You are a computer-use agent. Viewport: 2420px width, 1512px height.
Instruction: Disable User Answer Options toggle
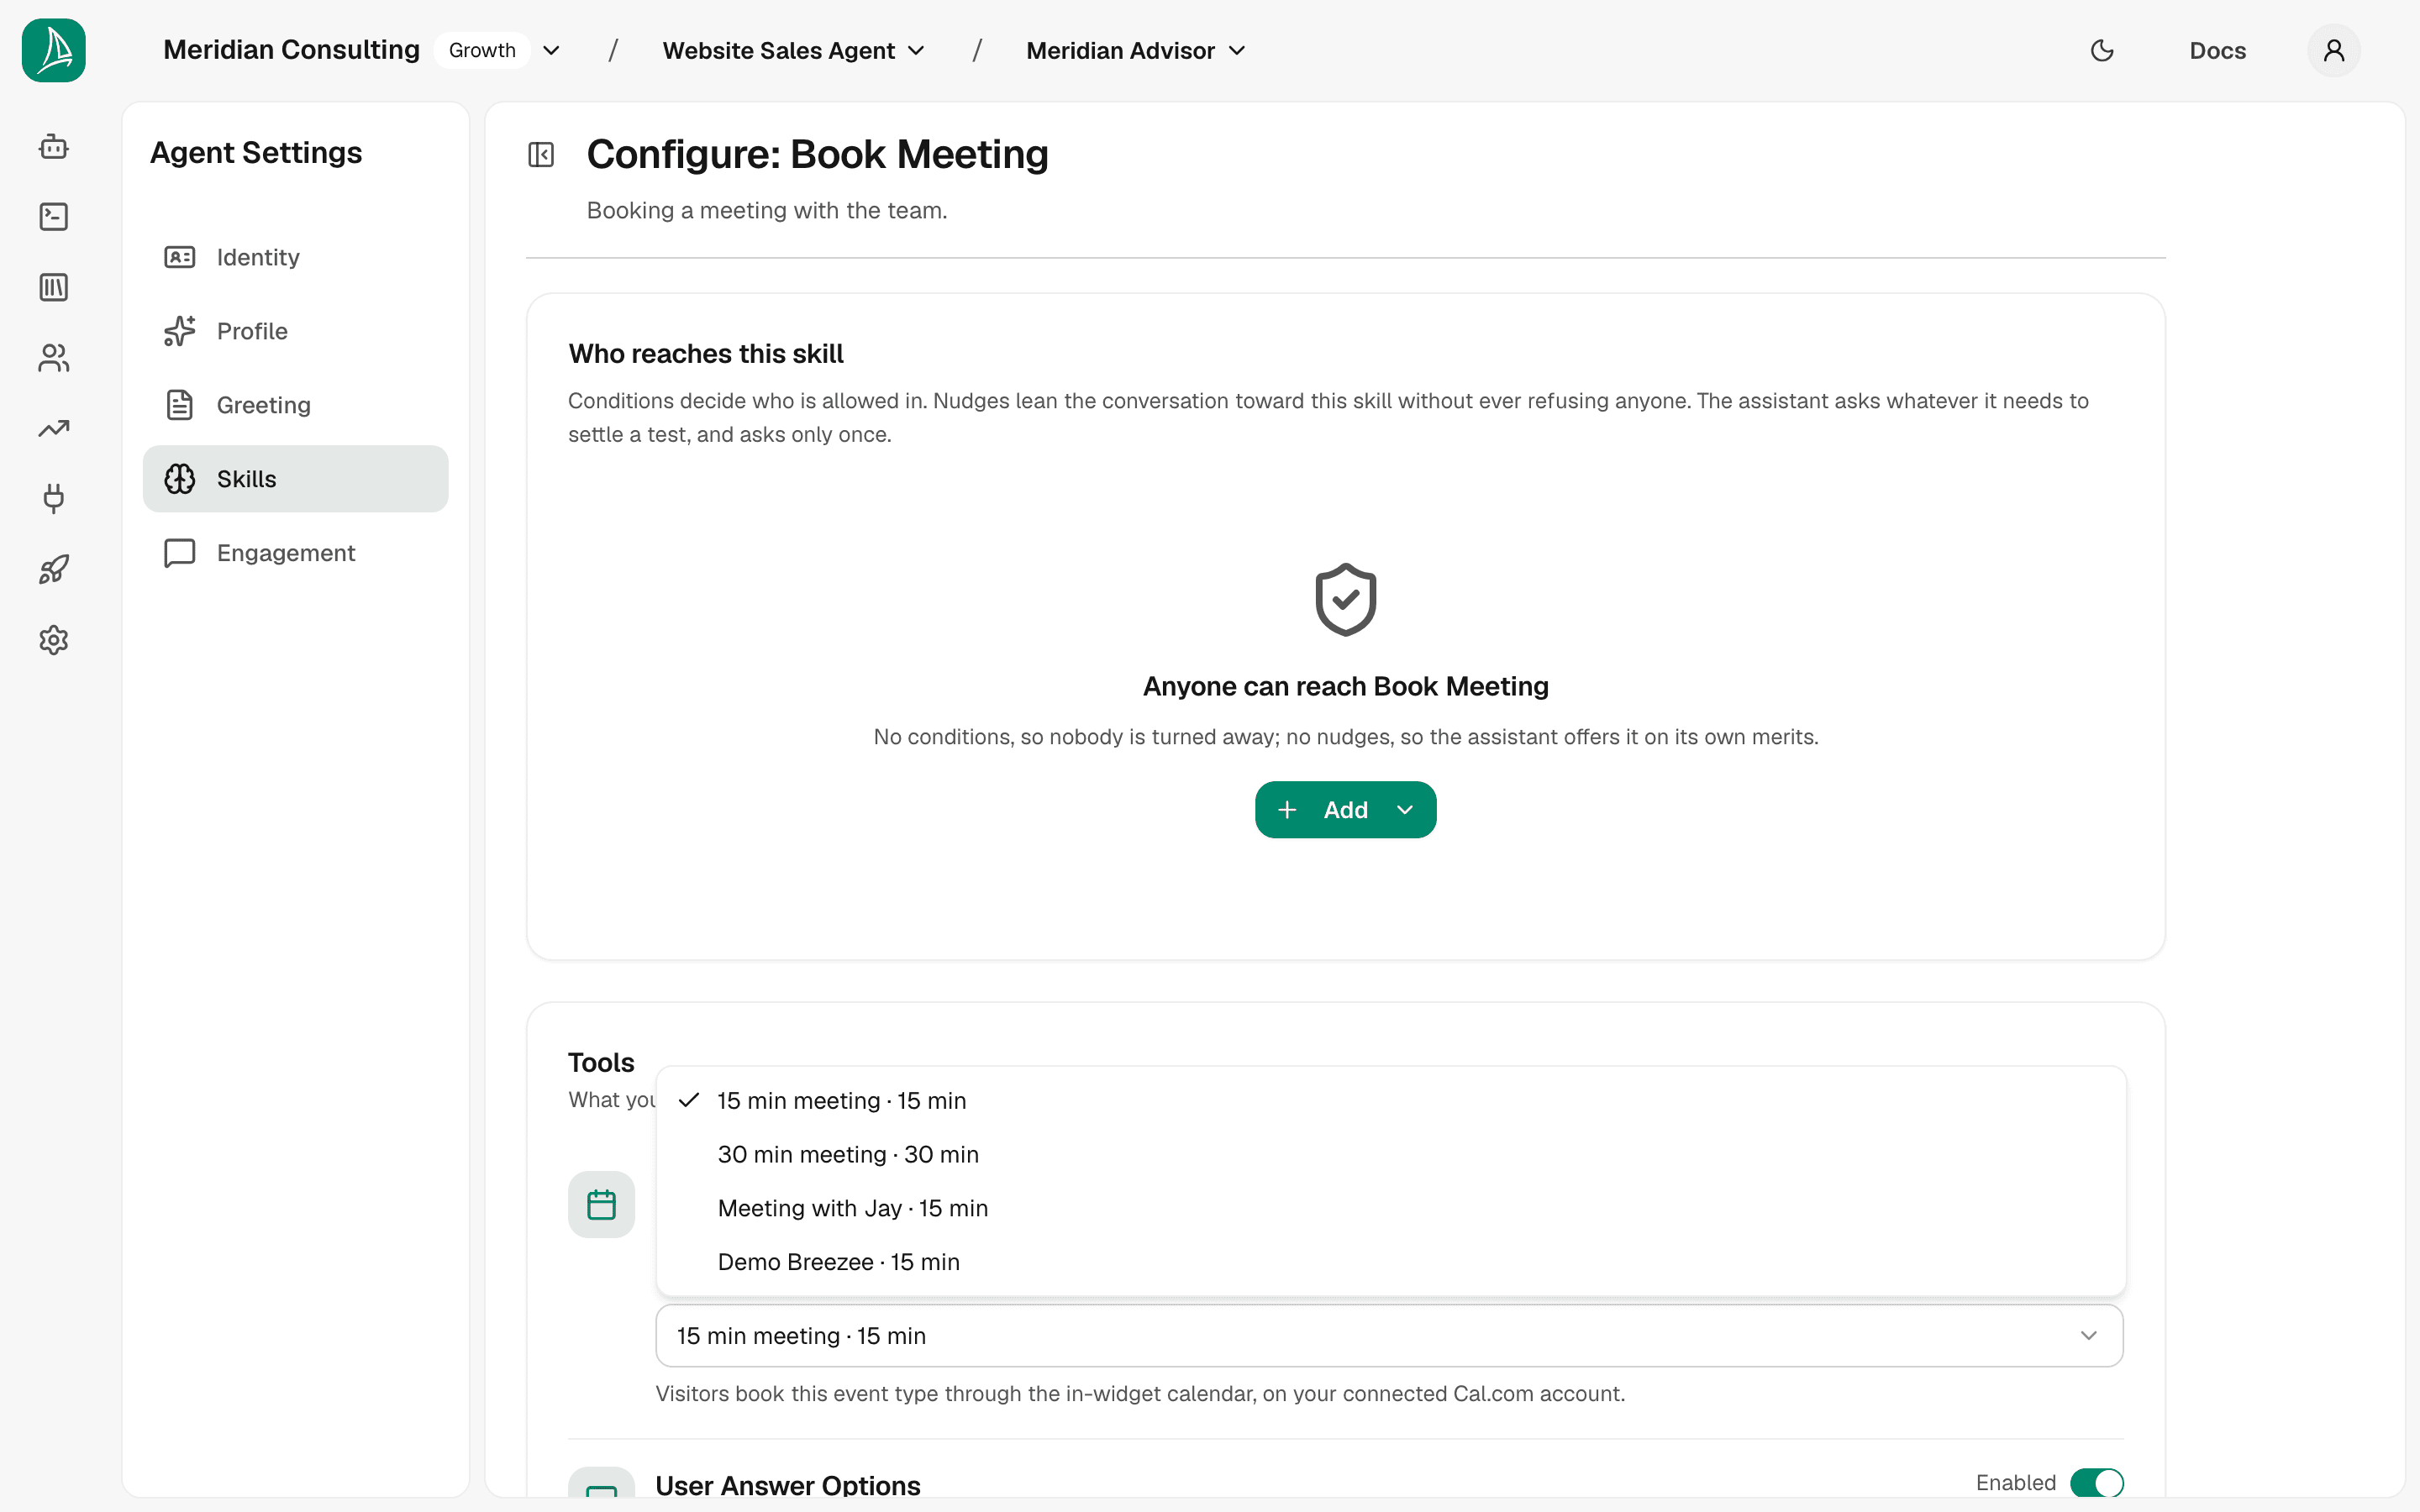2096,1482
